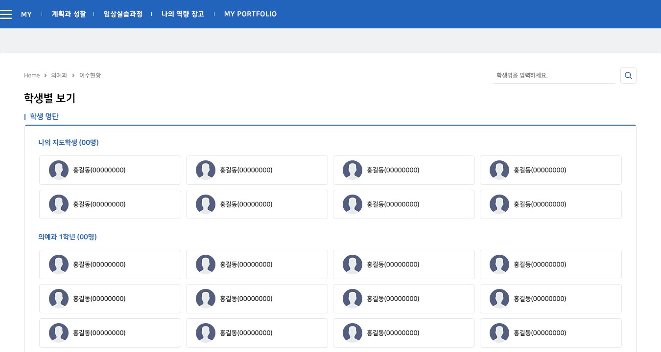This screenshot has width=661, height=352.
Task: Click avatar of third student under 의예과 1학년
Action: tap(353, 264)
